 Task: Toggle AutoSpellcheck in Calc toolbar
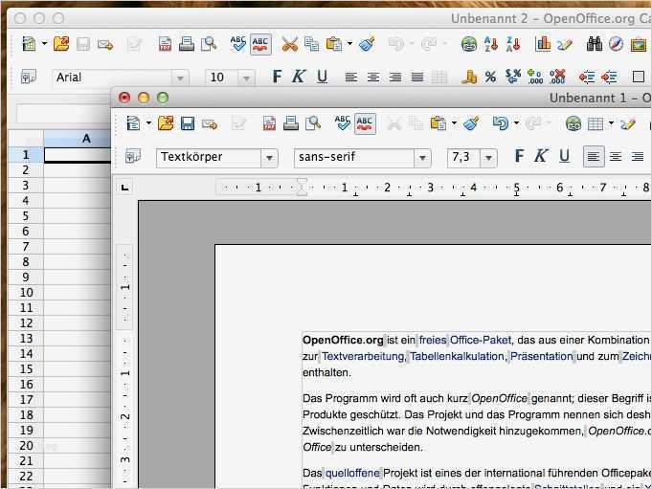(260, 44)
